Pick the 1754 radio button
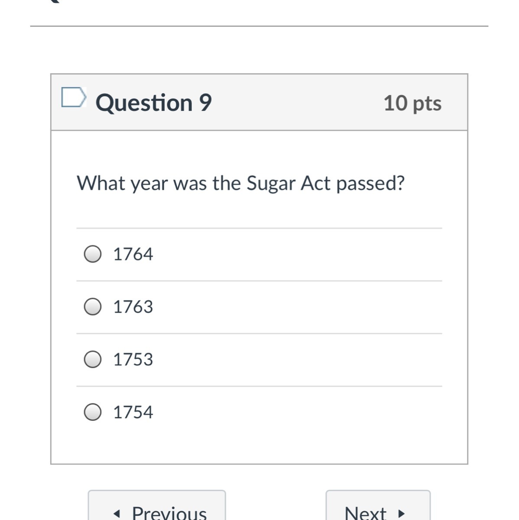519x520 pixels. coord(93,412)
